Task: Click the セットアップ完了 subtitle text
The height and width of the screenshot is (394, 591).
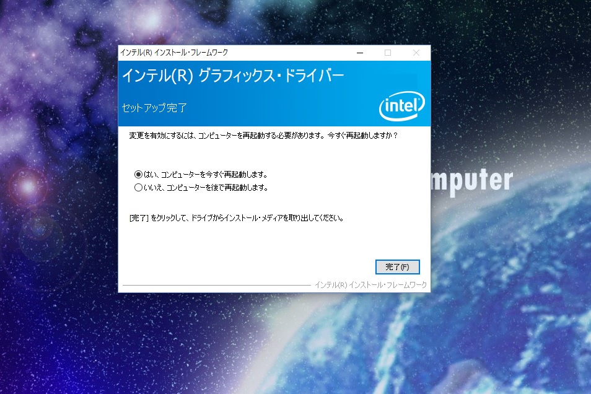Action: coord(154,108)
